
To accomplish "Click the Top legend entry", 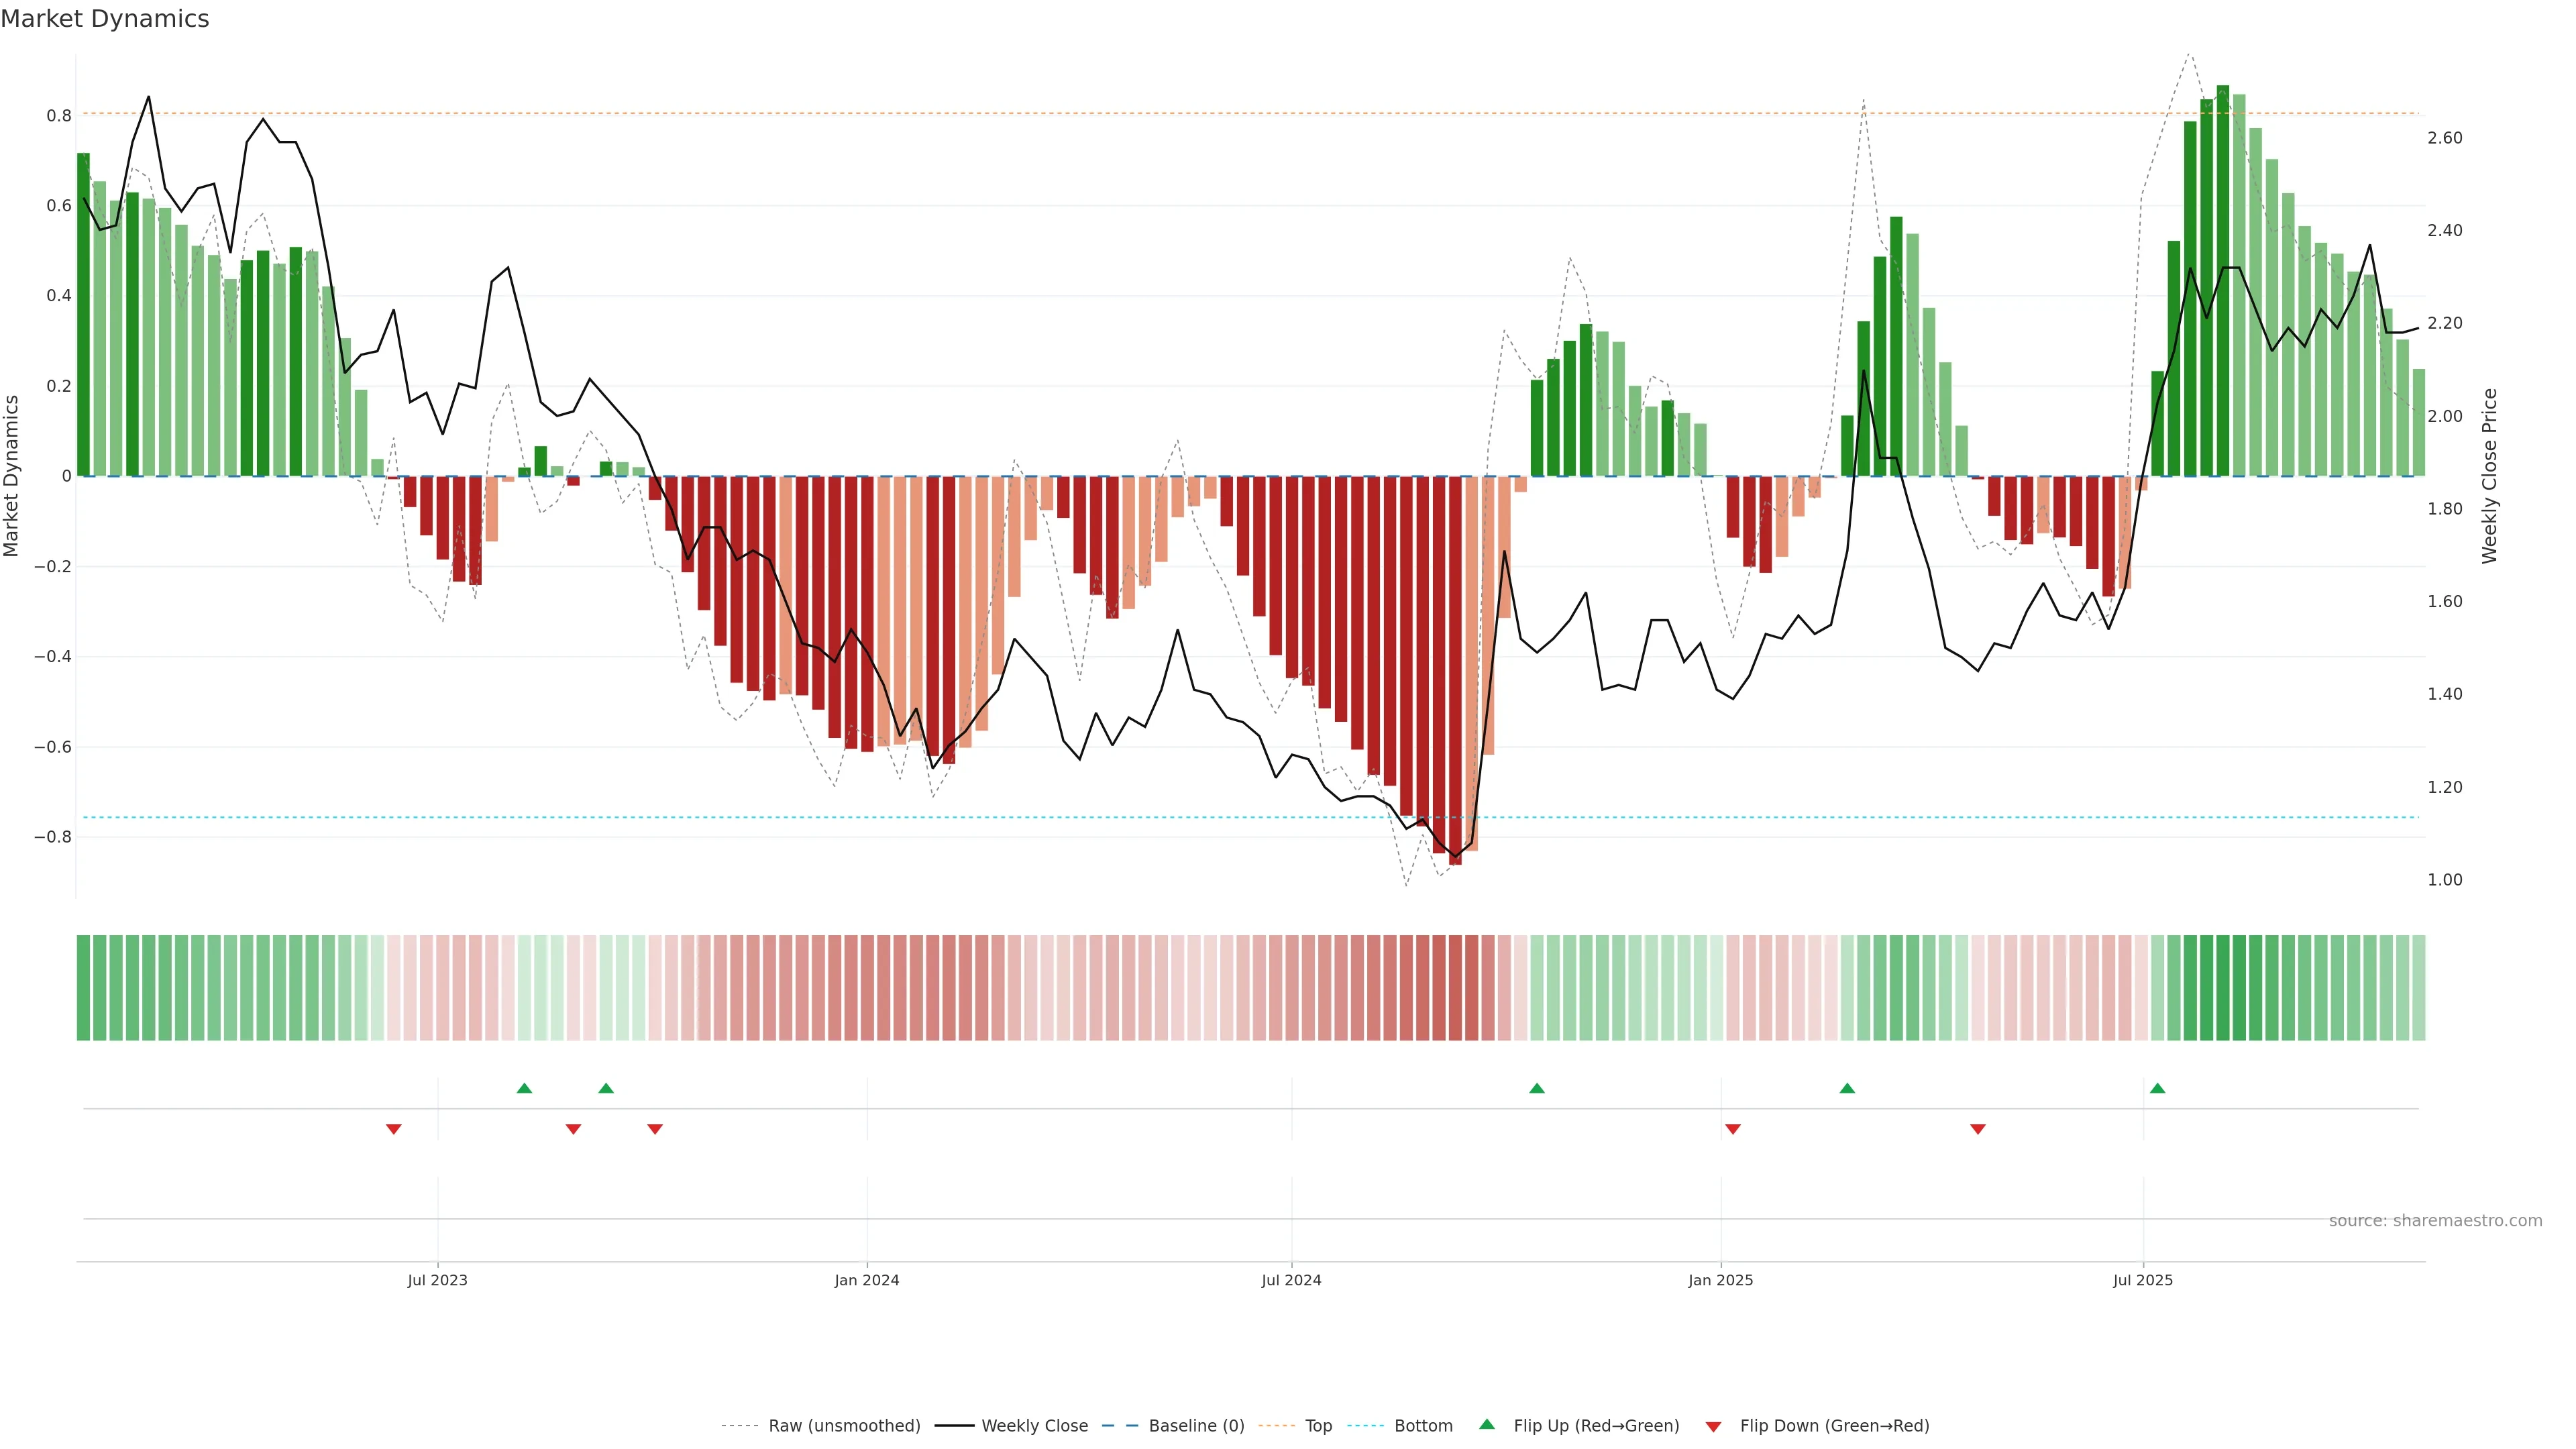I will point(1318,1426).
